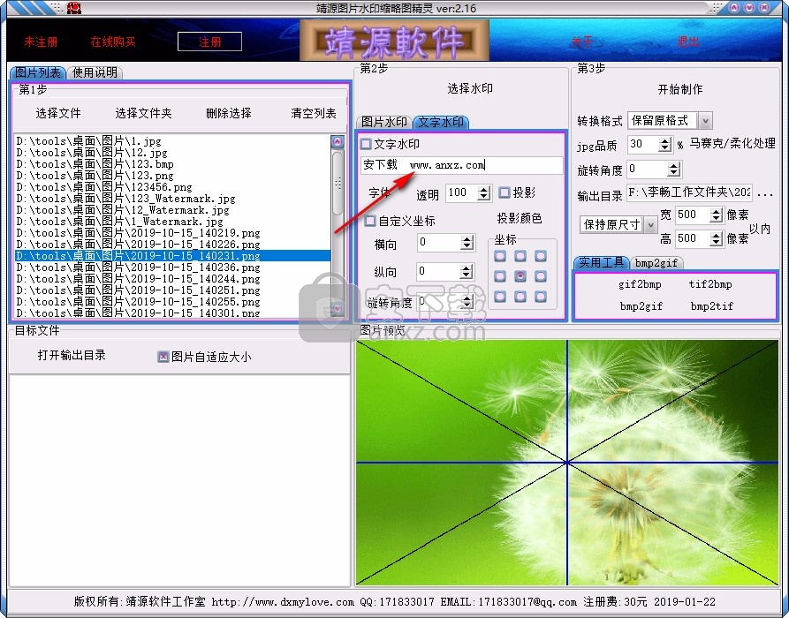Click the file list vertical scrollbar
789x618 pixels.
tap(338, 225)
